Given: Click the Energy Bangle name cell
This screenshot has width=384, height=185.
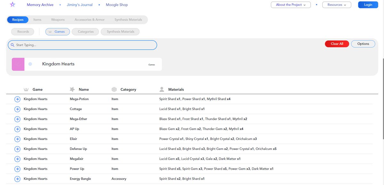Looking at the screenshot, I should point(80,179).
